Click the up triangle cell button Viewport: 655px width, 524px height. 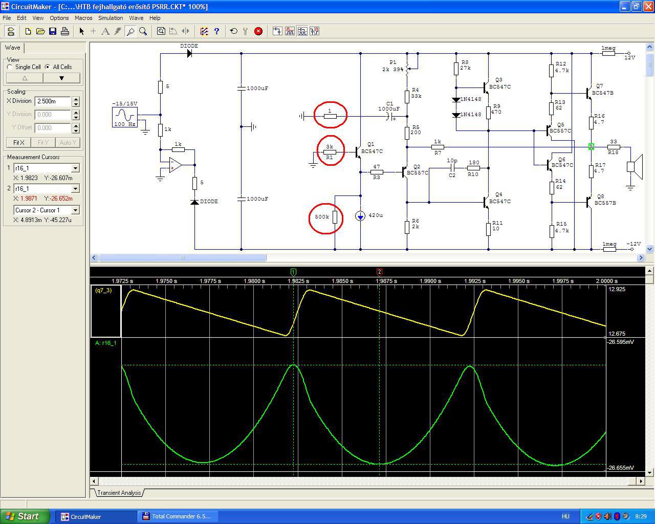pyautogui.click(x=25, y=78)
